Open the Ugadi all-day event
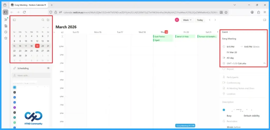The image size is (270, 130). coord(163,40)
